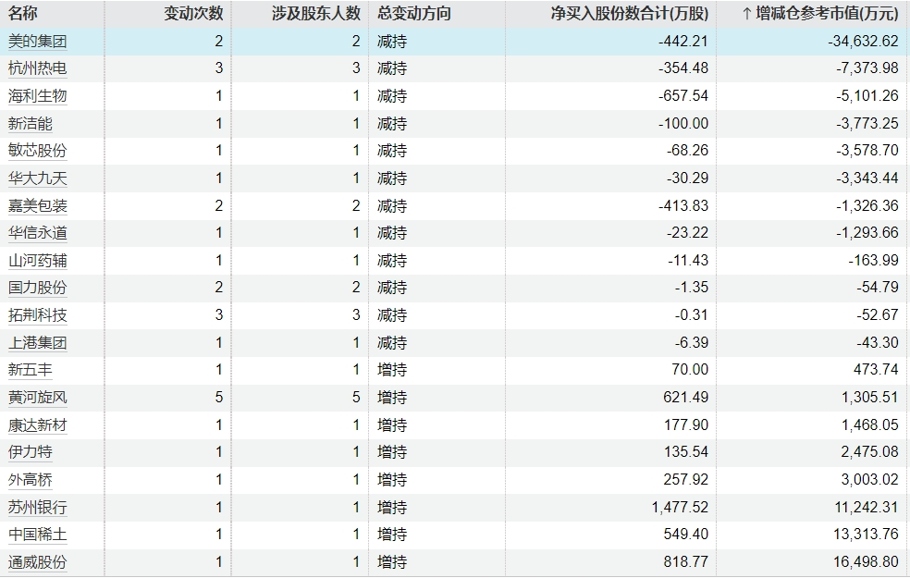Screen dimensions: 910x578
Task: Open the 美的集团 stock link
Action: pyautogui.click(x=37, y=41)
